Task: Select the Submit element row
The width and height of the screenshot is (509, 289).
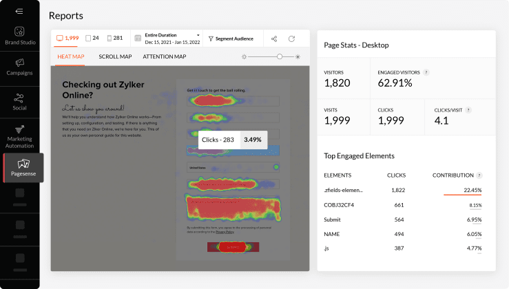Action: click(x=403, y=220)
